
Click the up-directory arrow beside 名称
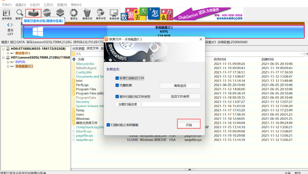click(x=74, y=59)
